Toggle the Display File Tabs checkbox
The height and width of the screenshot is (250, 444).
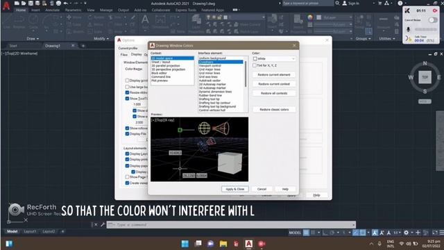[x=127, y=134]
